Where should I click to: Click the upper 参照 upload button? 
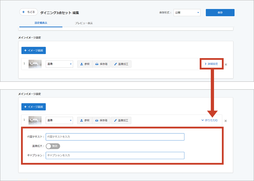click(85, 64)
